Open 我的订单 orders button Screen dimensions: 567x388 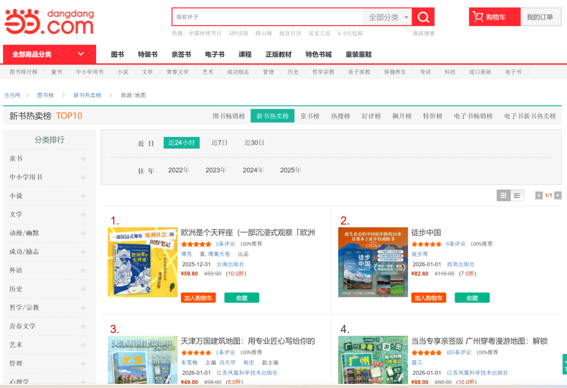click(x=540, y=17)
